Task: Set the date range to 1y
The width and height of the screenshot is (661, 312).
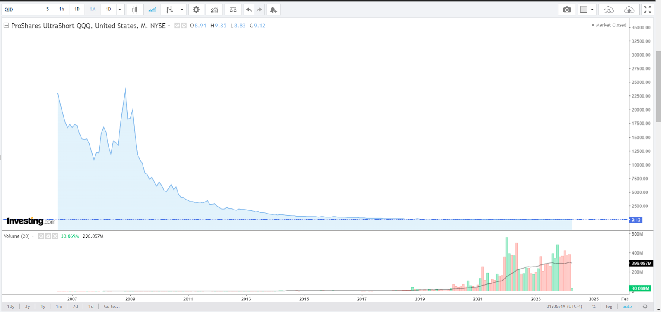Action: (x=43, y=307)
